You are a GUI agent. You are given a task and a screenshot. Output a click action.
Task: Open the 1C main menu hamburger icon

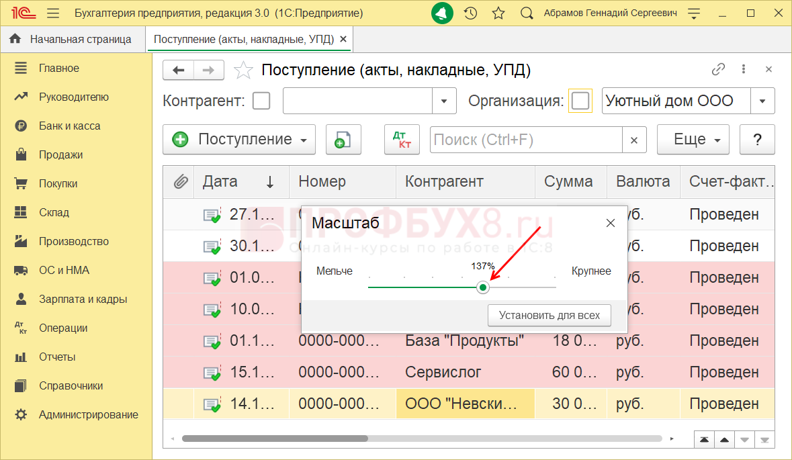coord(53,13)
